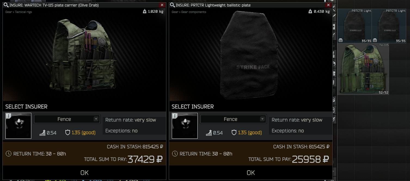This screenshot has width=410, height=181.
Task: Click the magnifier icon beside the WARTECH TV-115 title
Action: (x=6, y=5)
